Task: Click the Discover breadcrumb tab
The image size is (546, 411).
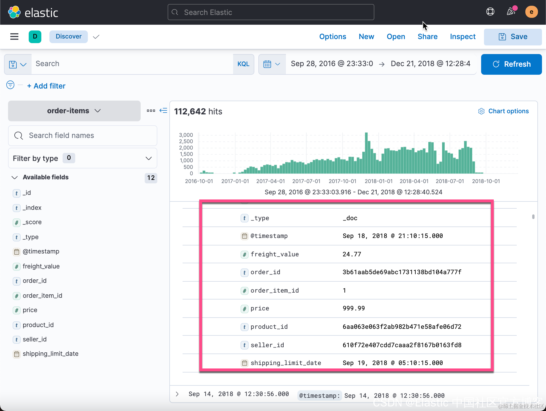Action: click(69, 37)
